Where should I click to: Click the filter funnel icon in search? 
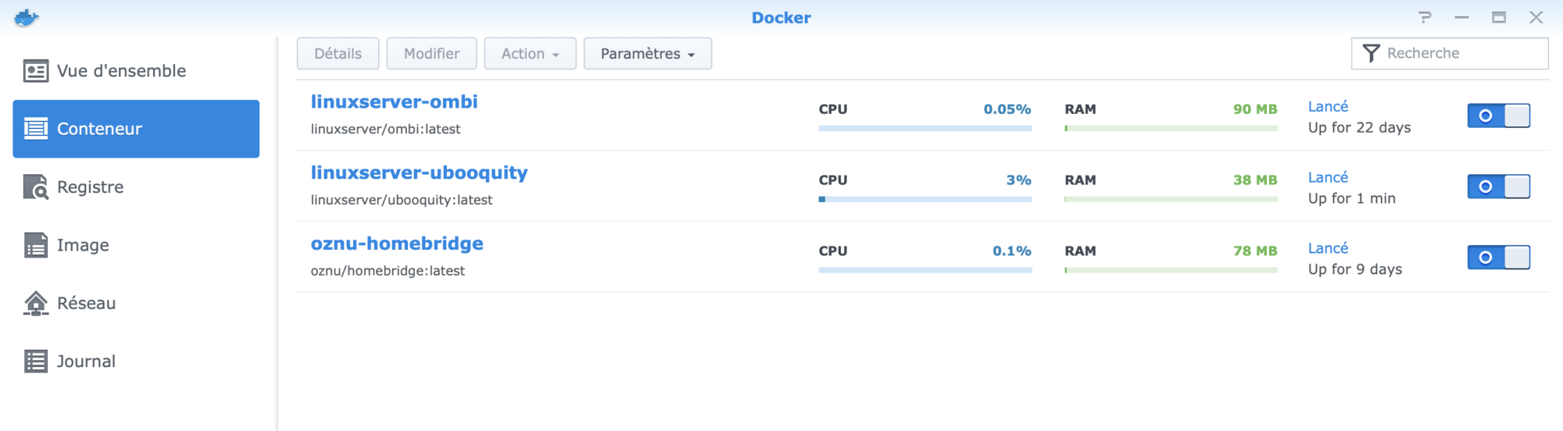point(1371,53)
